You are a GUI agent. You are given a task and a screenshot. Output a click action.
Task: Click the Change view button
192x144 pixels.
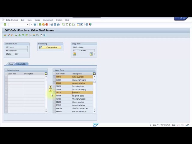tap(50, 47)
